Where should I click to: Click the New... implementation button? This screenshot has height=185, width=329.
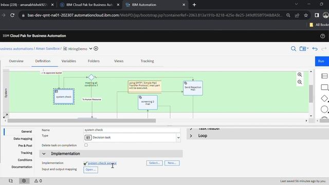[172, 163]
